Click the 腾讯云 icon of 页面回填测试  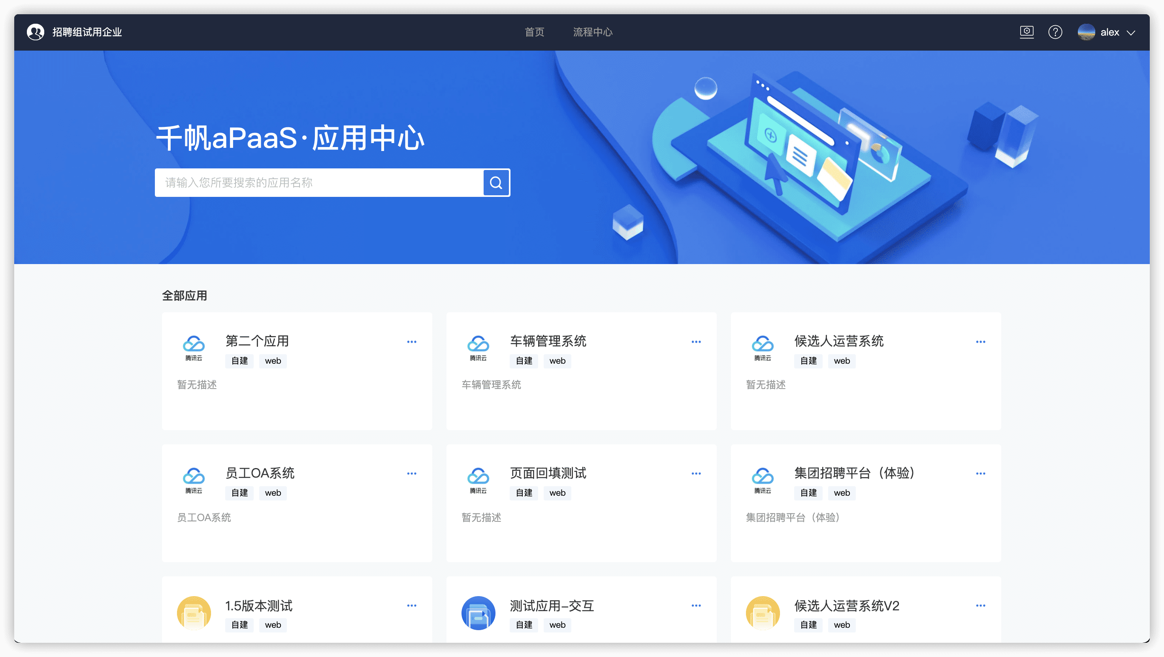tap(478, 480)
